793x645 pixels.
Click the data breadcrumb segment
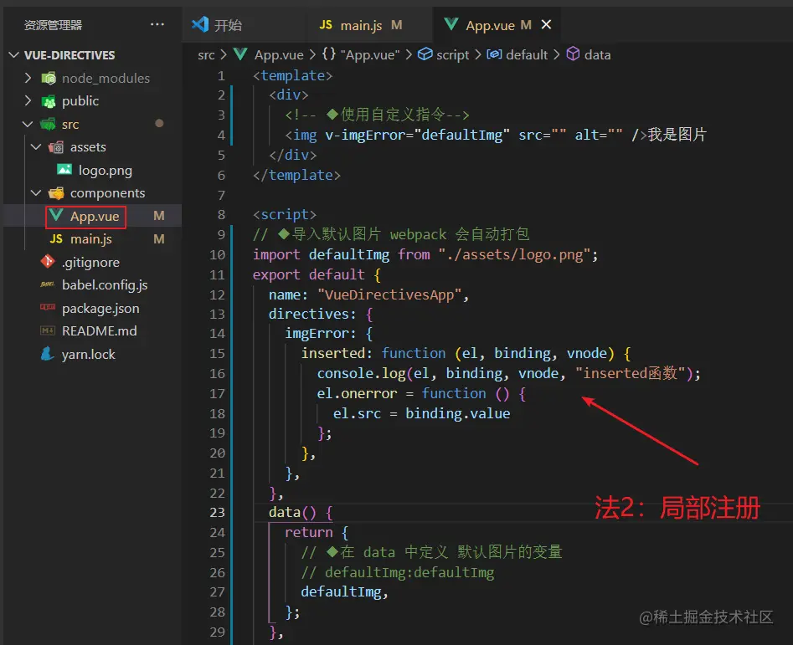coord(597,54)
